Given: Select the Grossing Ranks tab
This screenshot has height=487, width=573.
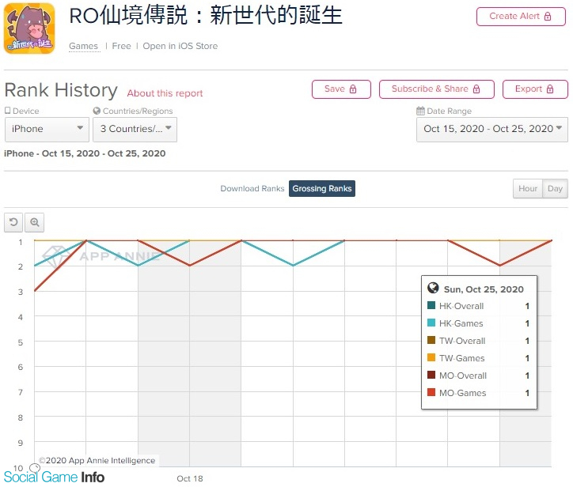Looking at the screenshot, I should (x=322, y=188).
